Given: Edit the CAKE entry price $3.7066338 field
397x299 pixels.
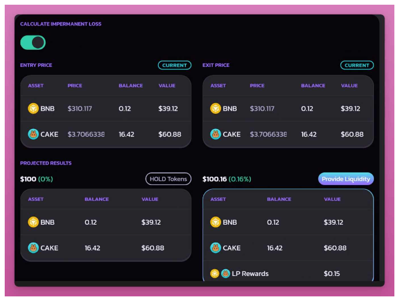Looking at the screenshot, I should [86, 134].
